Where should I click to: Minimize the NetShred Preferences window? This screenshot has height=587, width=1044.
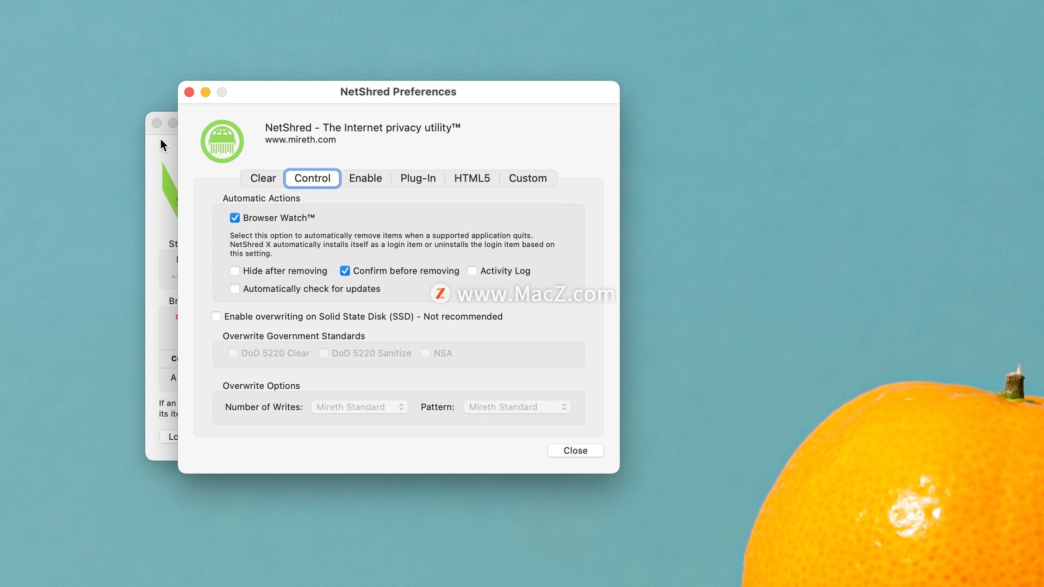pyautogui.click(x=206, y=92)
